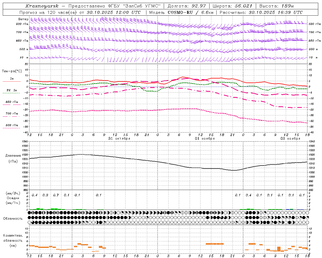Click the 'Давление' pressure panel label

click(13, 156)
